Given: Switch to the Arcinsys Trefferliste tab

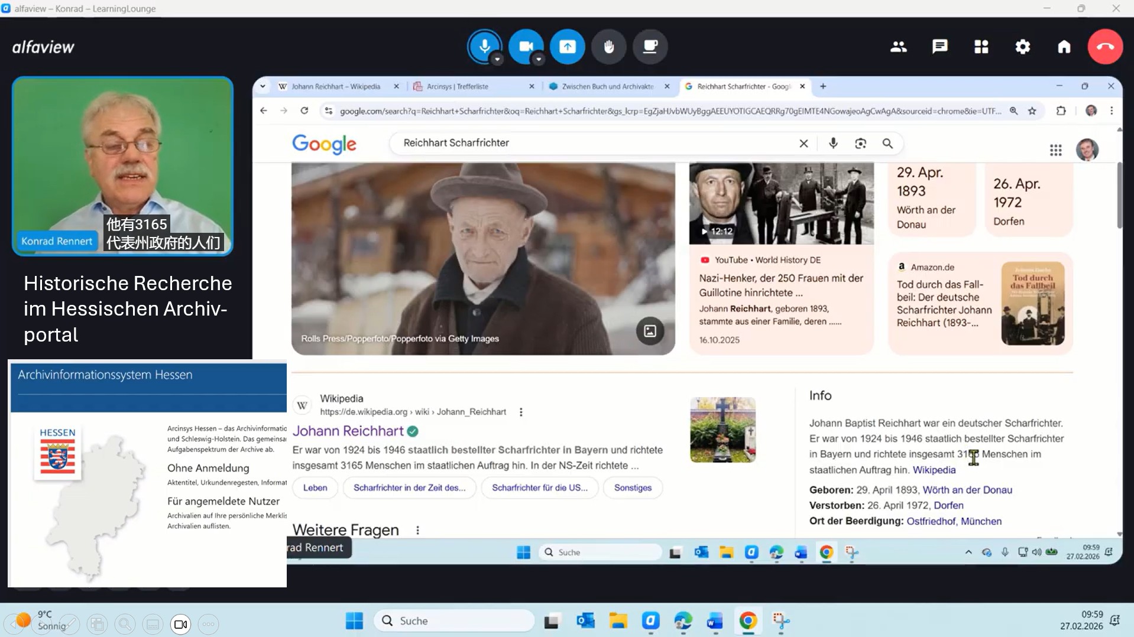Looking at the screenshot, I should pos(457,86).
